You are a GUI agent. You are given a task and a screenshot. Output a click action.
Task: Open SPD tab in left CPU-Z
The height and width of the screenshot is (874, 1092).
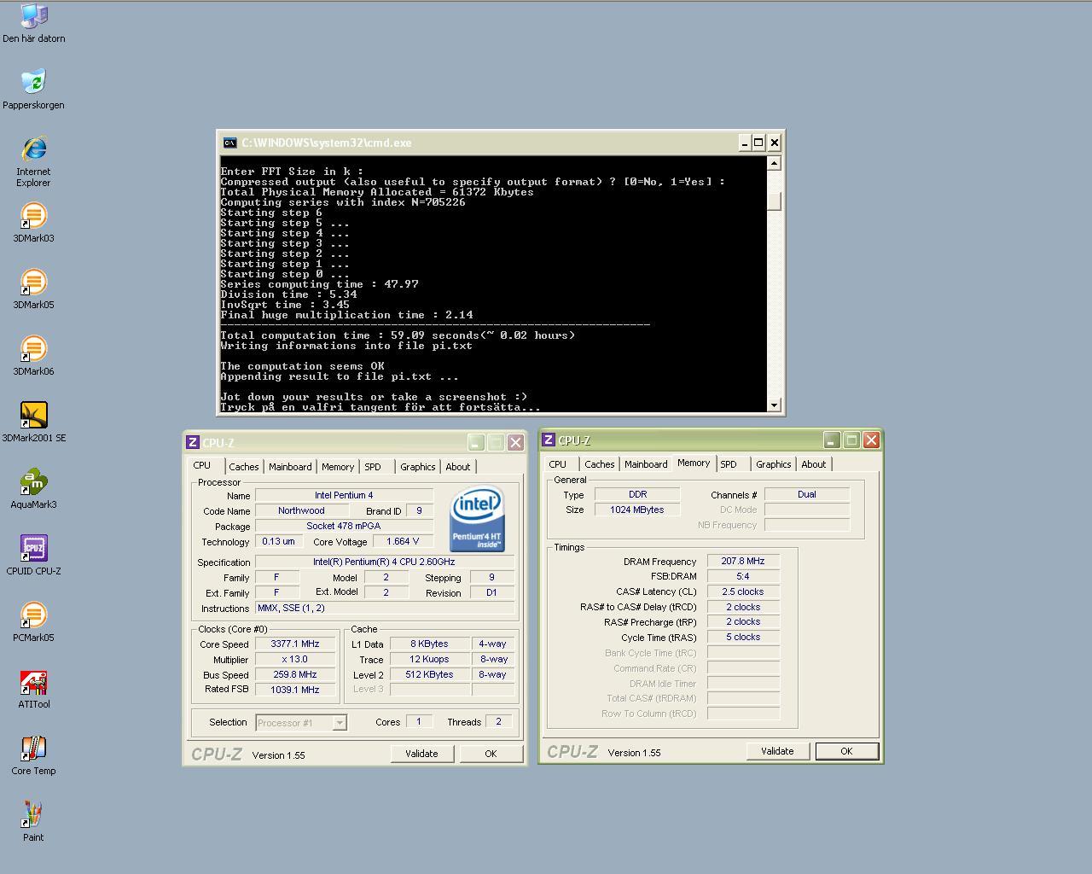pyautogui.click(x=373, y=467)
